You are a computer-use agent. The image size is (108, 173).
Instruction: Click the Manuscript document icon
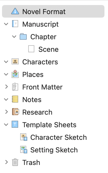tap(15, 24)
